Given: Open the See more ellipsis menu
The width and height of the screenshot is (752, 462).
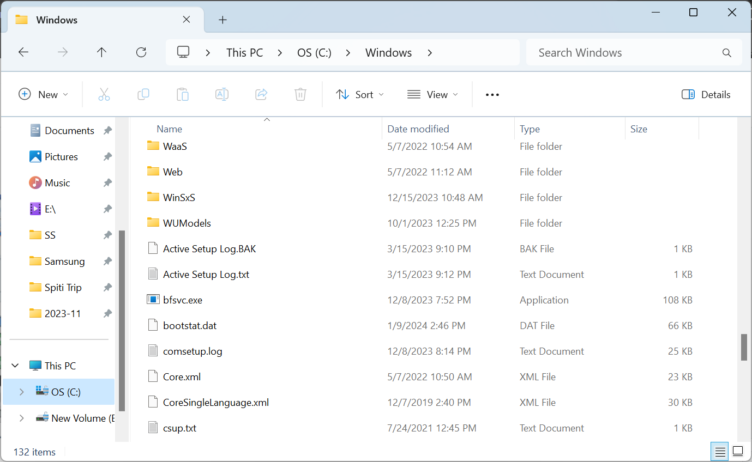Looking at the screenshot, I should pos(492,95).
